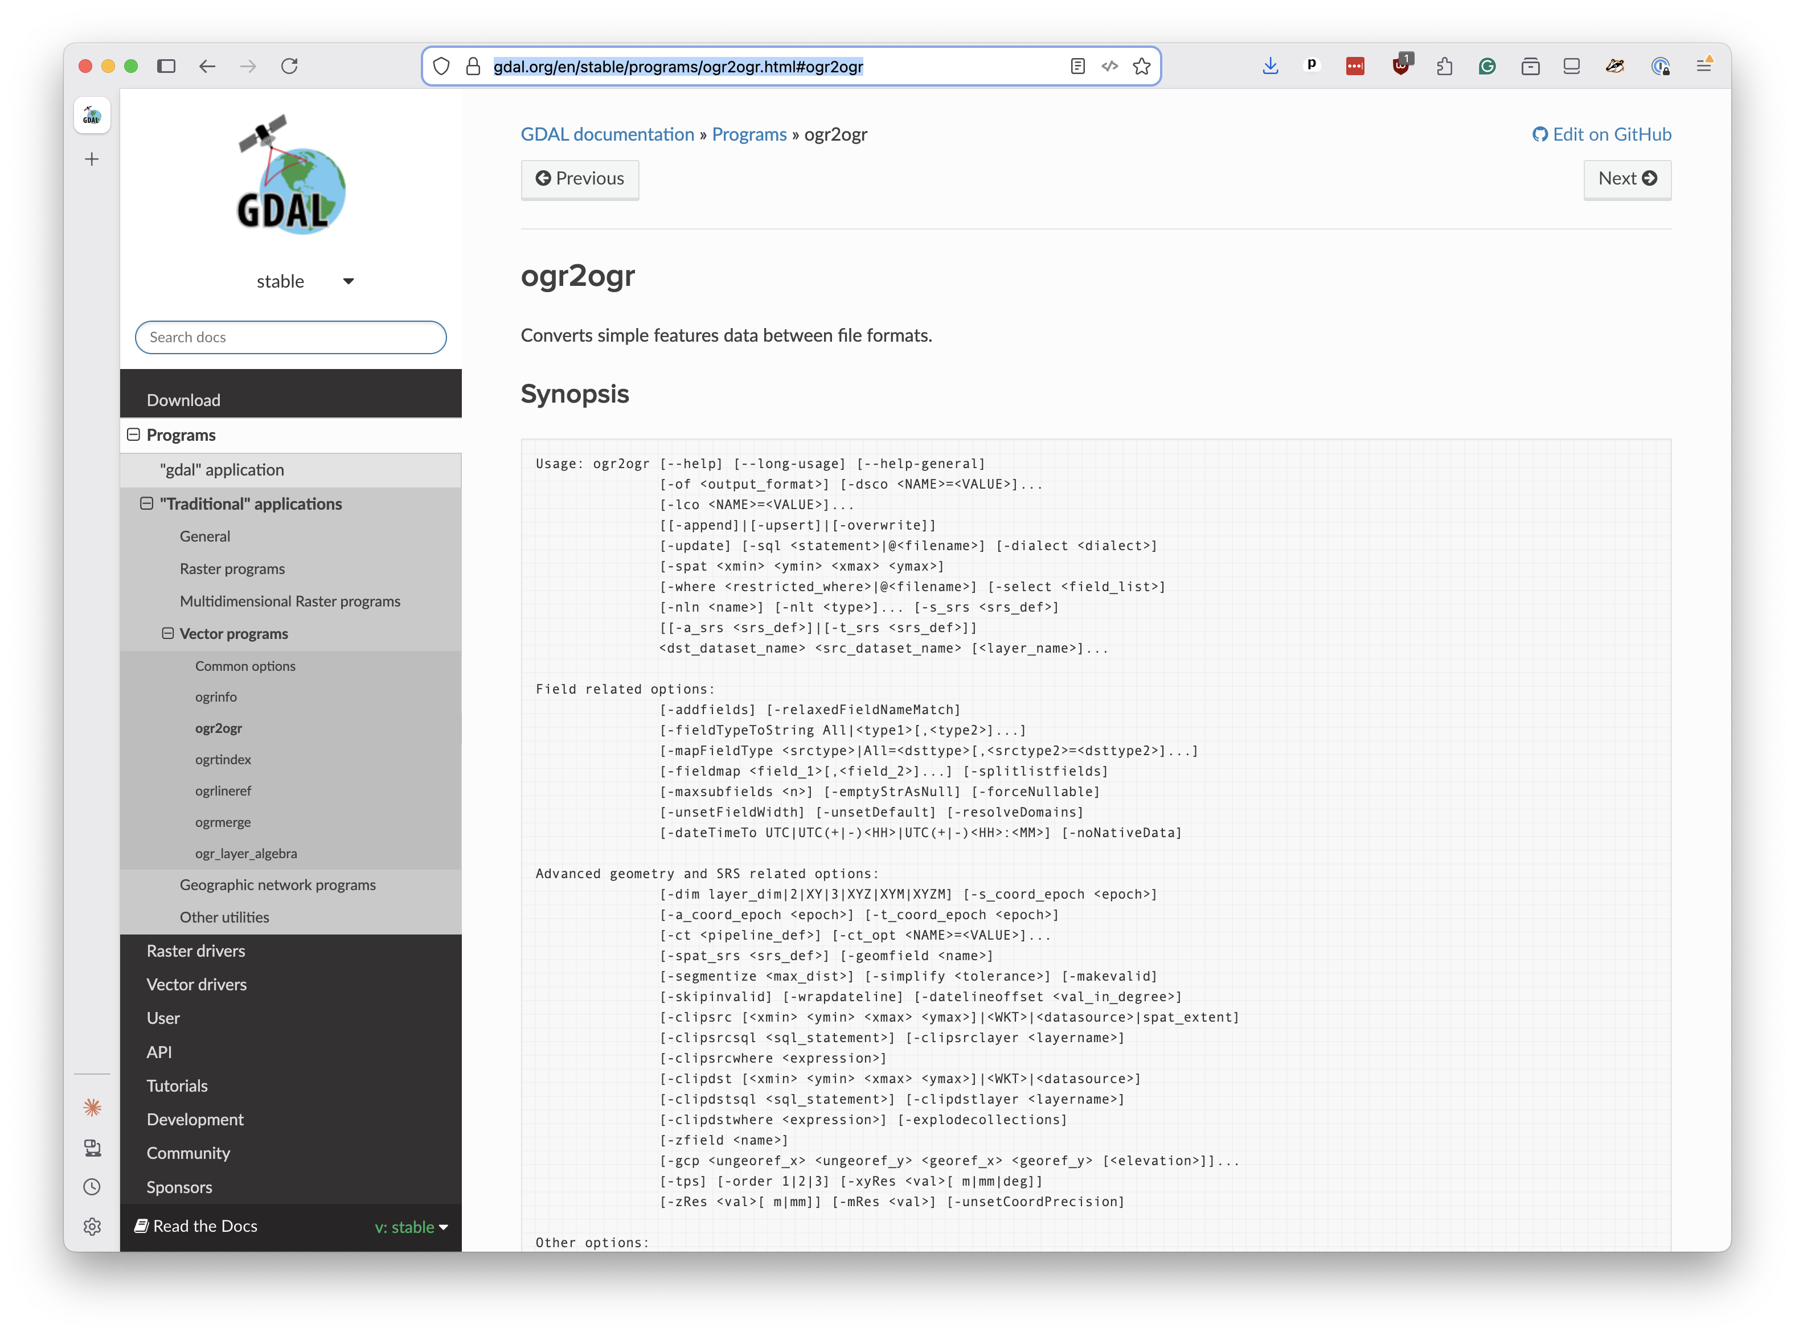This screenshot has height=1336, width=1795.
Task: Select ogrinfo in sidebar navigation
Action: click(x=216, y=697)
